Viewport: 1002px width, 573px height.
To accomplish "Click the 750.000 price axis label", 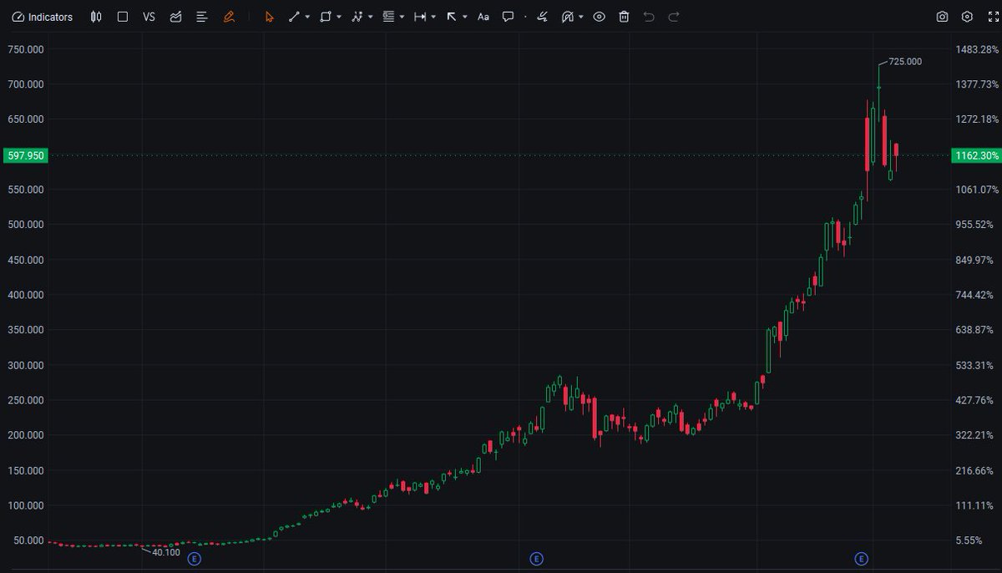I will tap(26, 49).
